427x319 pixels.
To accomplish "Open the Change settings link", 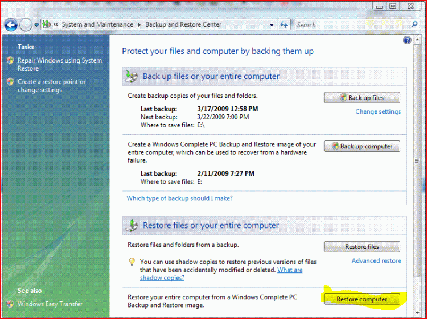I will click(378, 111).
